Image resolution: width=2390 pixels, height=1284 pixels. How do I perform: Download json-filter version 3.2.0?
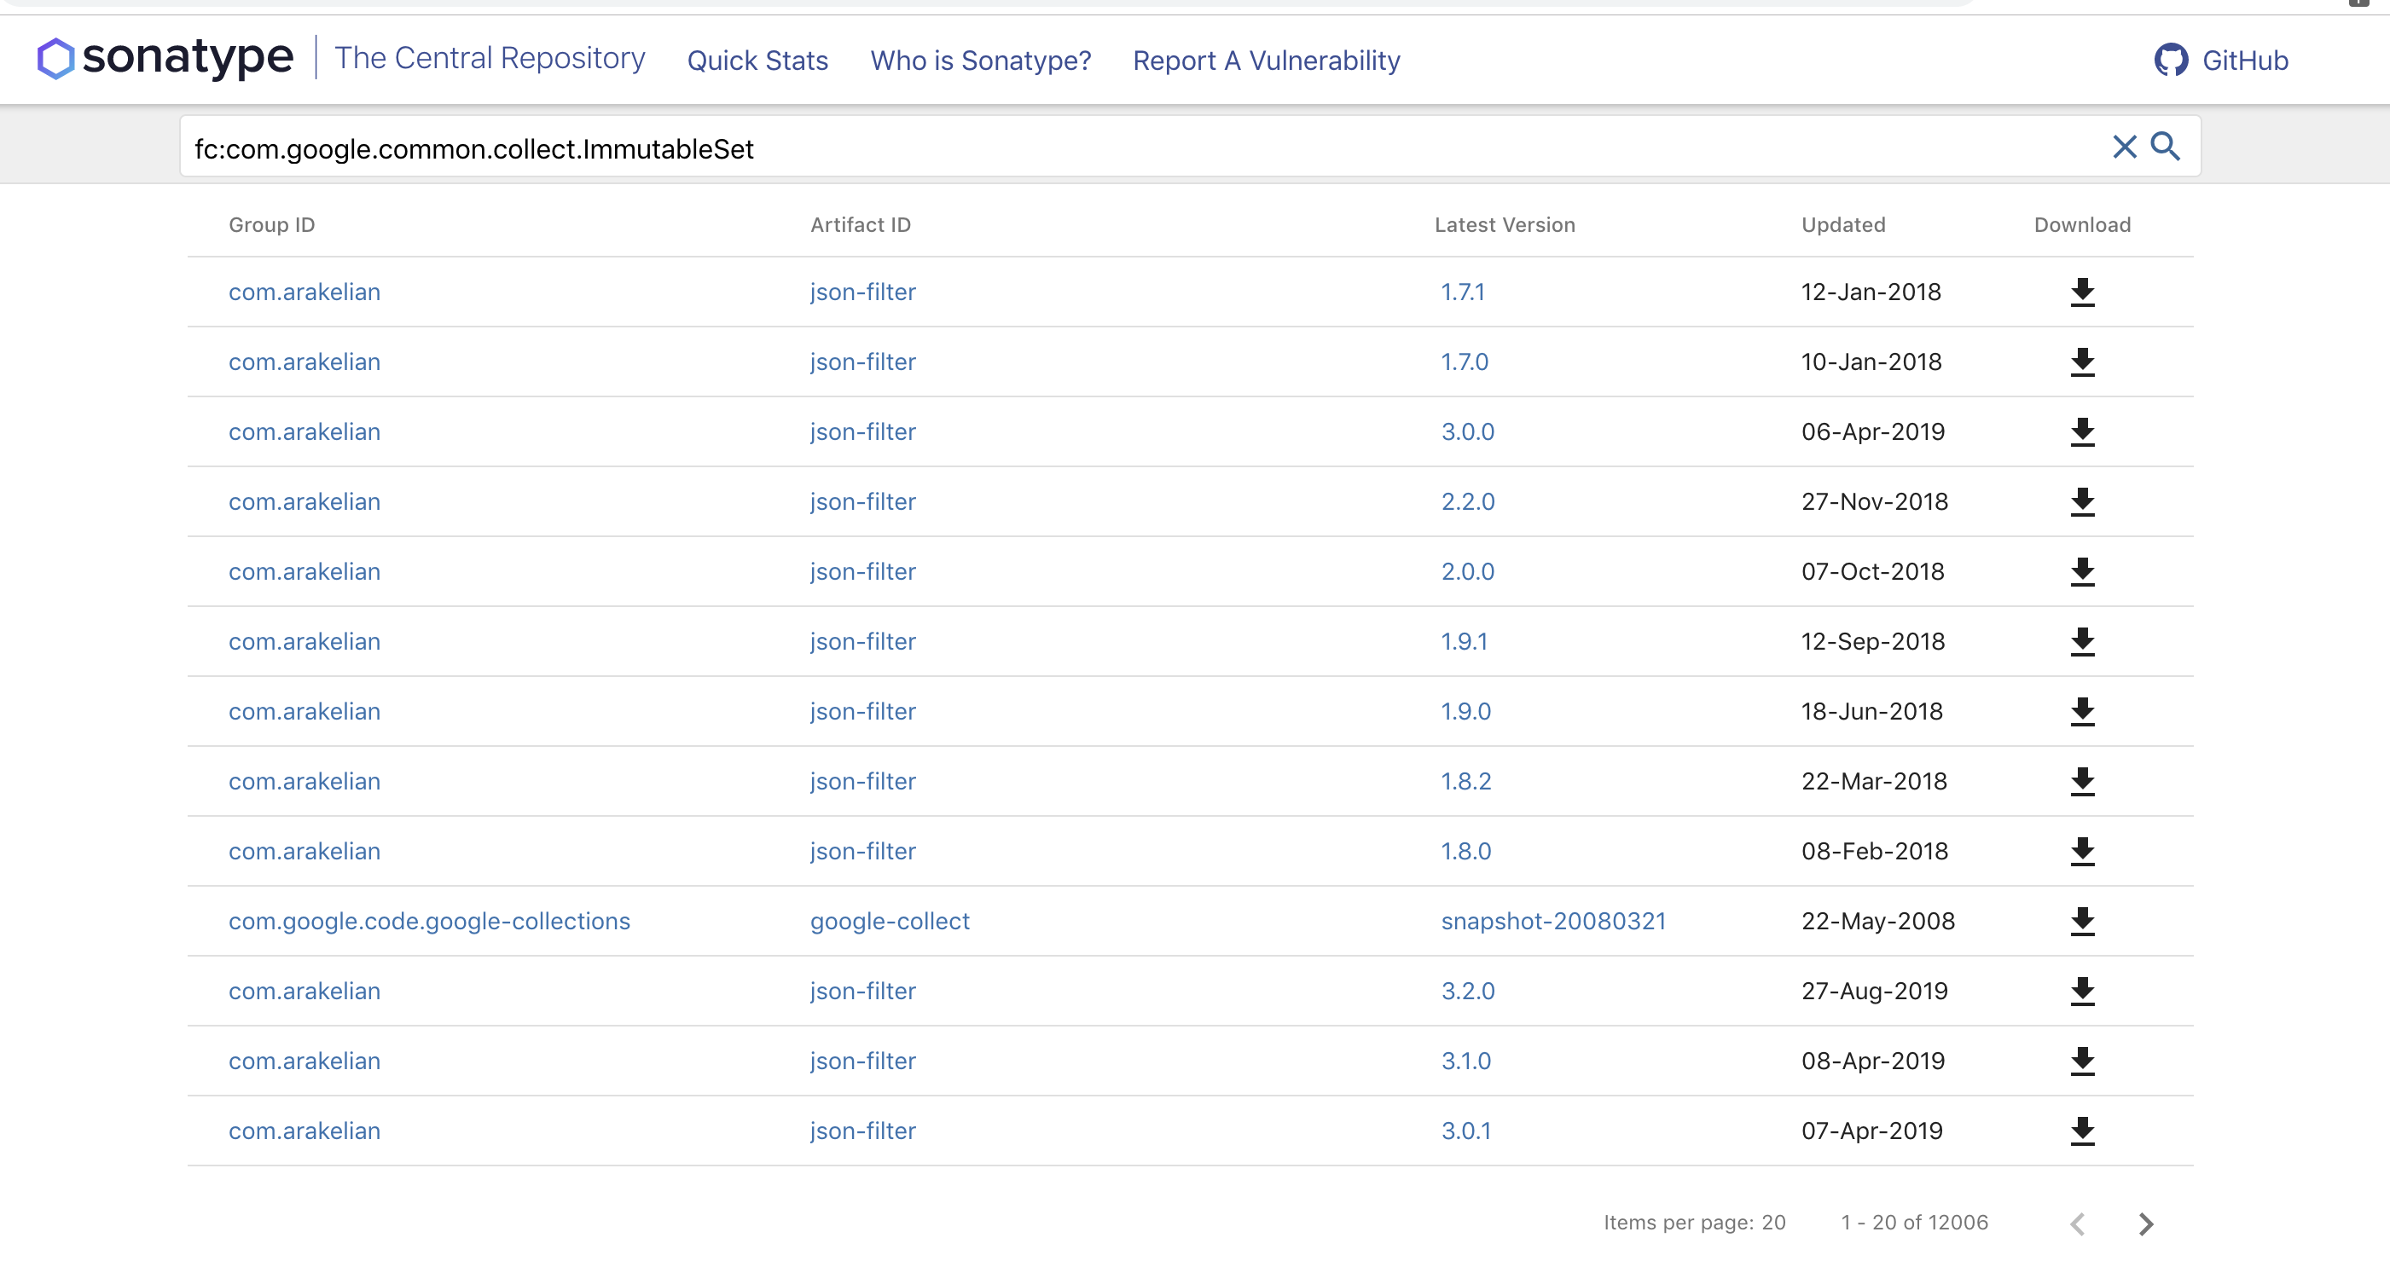click(x=2082, y=991)
